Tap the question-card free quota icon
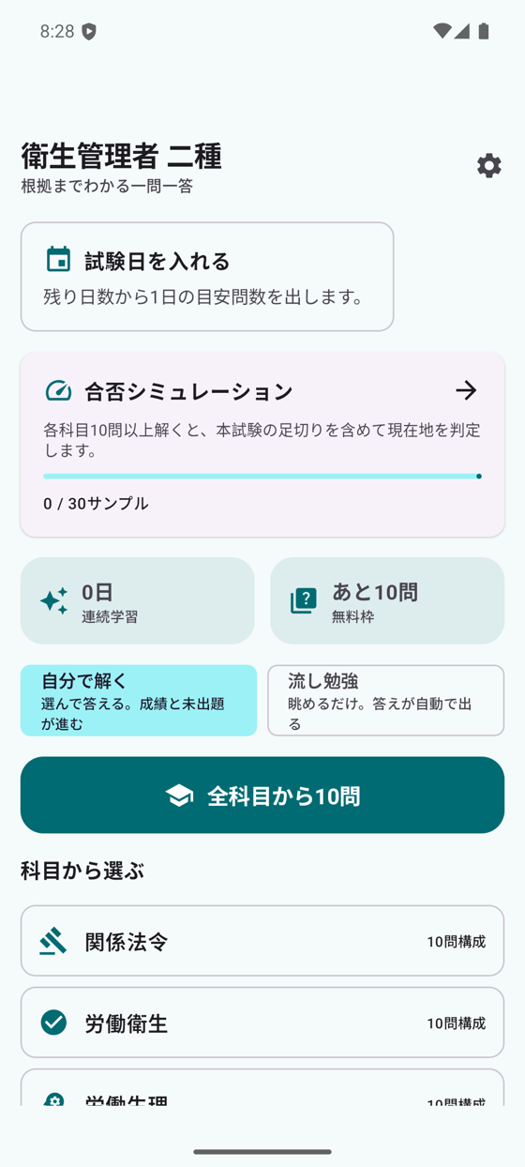 304,600
